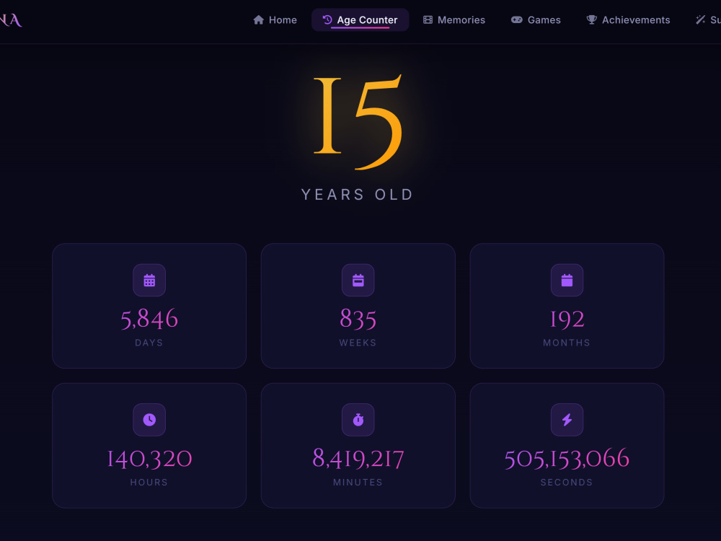This screenshot has height=541, width=721.
Task: Open the Home nav link
Action: [x=275, y=19]
